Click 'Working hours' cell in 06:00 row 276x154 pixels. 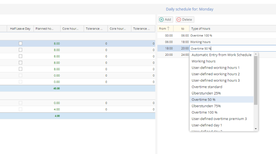pyautogui.click(x=233, y=42)
